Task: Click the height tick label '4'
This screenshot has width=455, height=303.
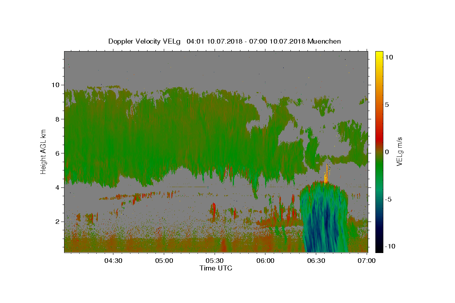Action: click(57, 187)
